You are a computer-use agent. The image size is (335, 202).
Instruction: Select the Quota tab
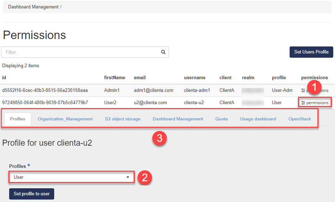[x=221, y=119]
